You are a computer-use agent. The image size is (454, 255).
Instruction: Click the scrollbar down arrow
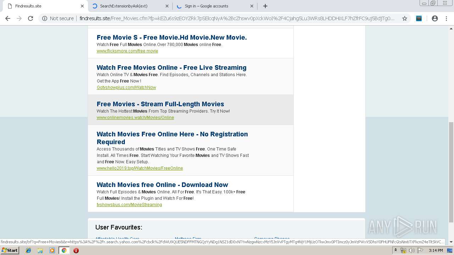coord(451,242)
